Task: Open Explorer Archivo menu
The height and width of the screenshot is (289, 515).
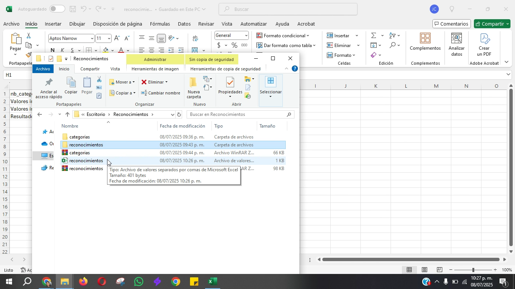Action: click(x=43, y=69)
